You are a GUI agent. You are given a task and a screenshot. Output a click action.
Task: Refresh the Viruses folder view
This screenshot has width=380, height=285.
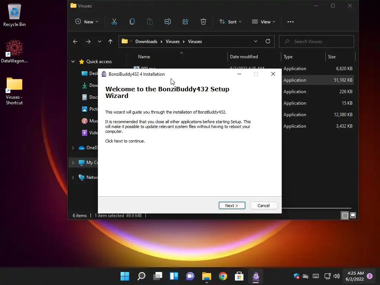(x=268, y=42)
